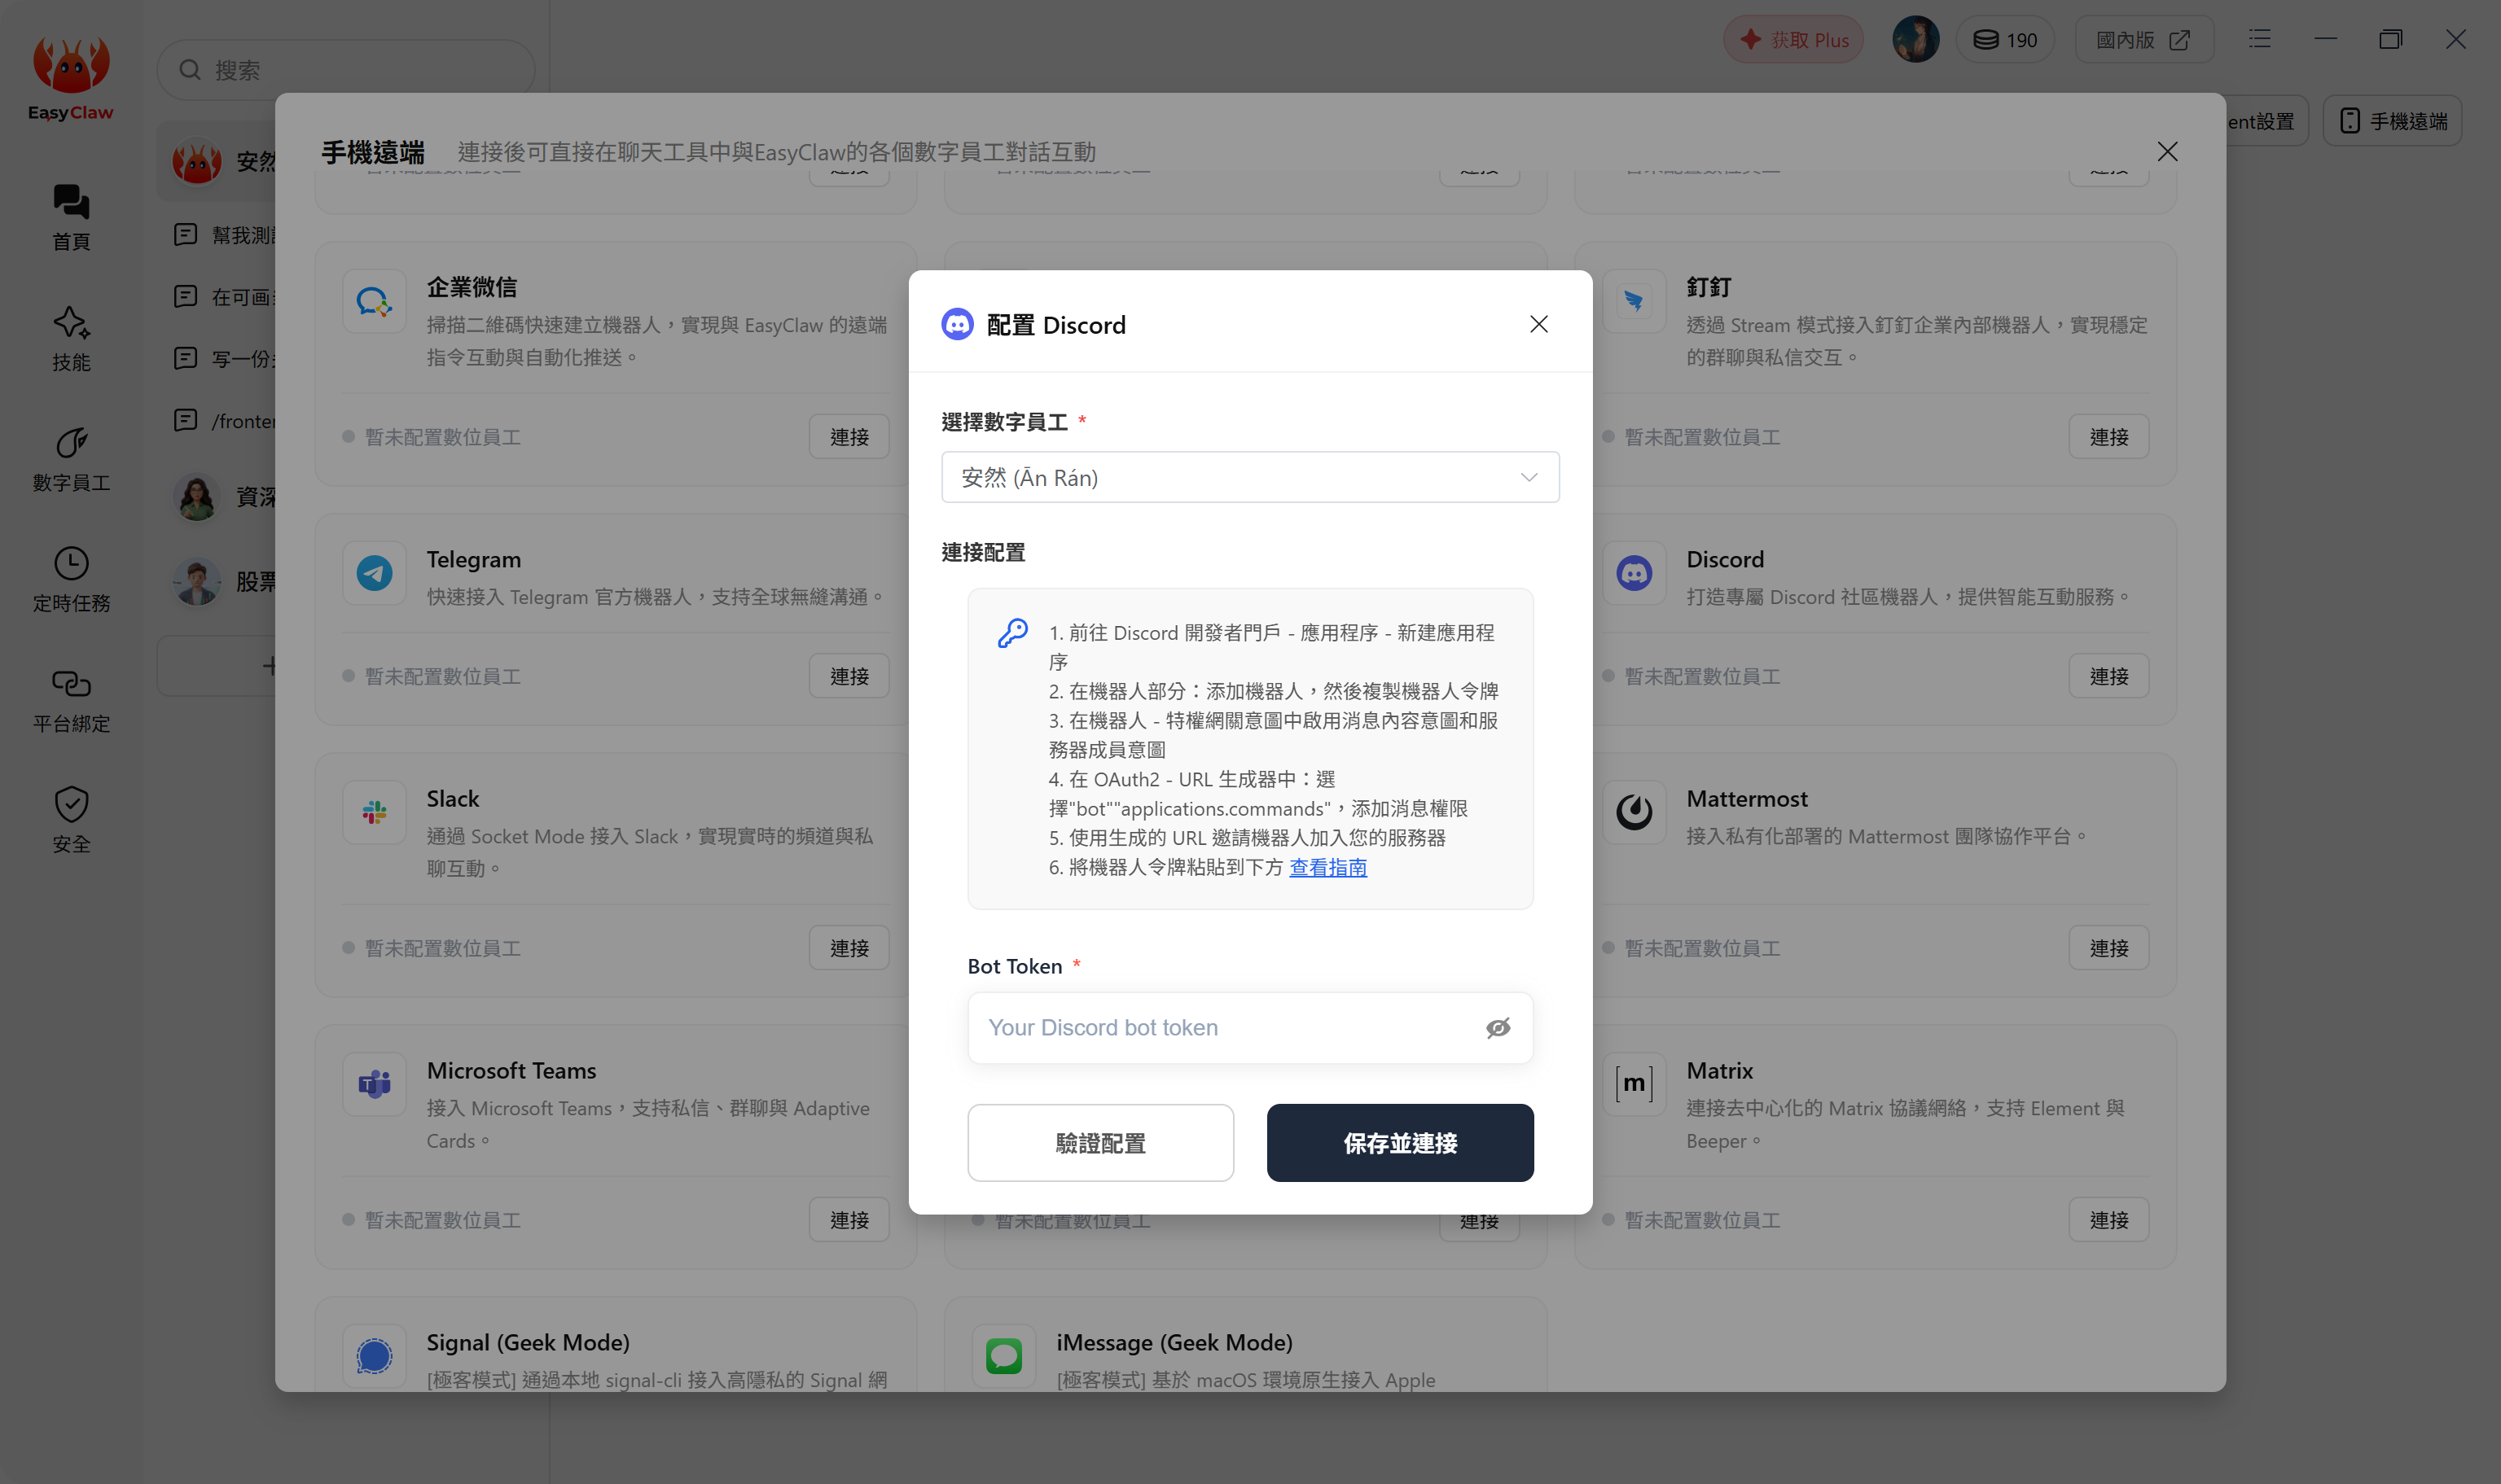Click the 手機遠端 button at top right
The image size is (2501, 1484).
[2392, 121]
